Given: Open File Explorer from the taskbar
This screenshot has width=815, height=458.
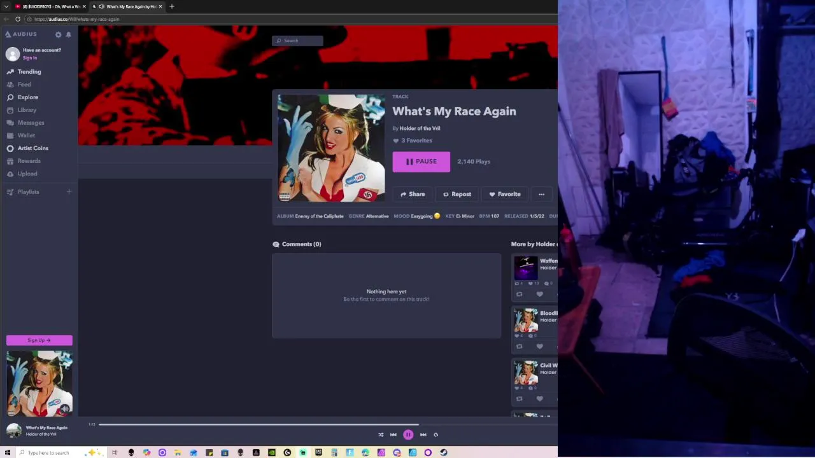Looking at the screenshot, I should tap(178, 453).
